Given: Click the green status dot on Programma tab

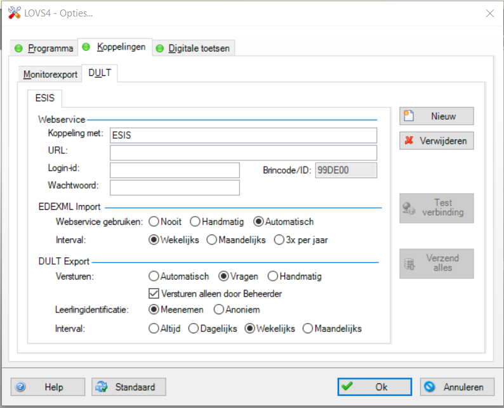Looking at the screenshot, I should point(18,48).
